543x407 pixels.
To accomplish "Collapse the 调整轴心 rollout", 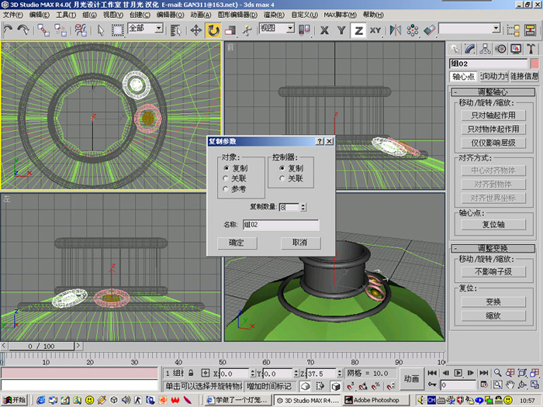I will (493, 92).
